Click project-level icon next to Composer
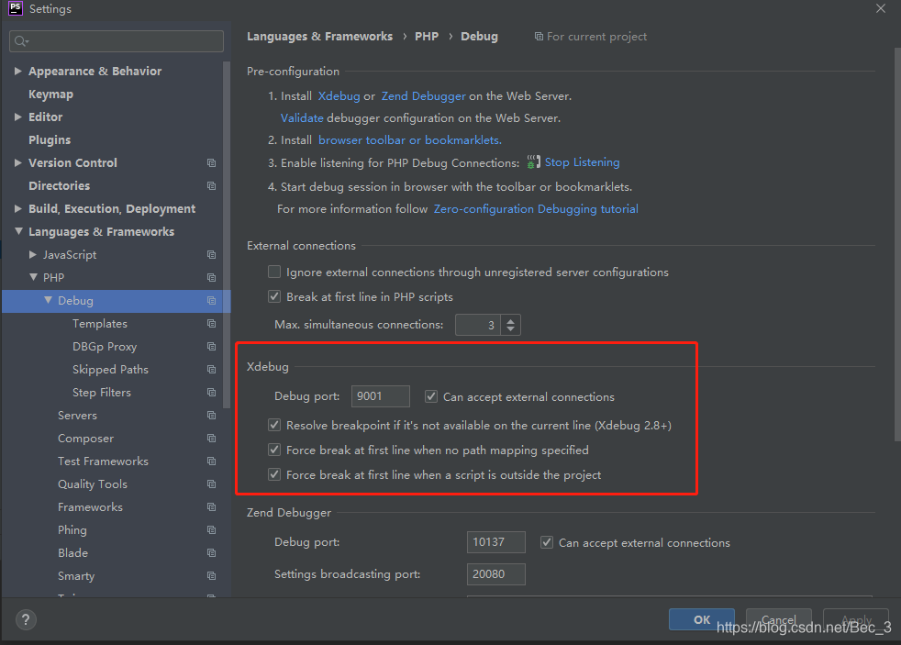 coord(211,439)
